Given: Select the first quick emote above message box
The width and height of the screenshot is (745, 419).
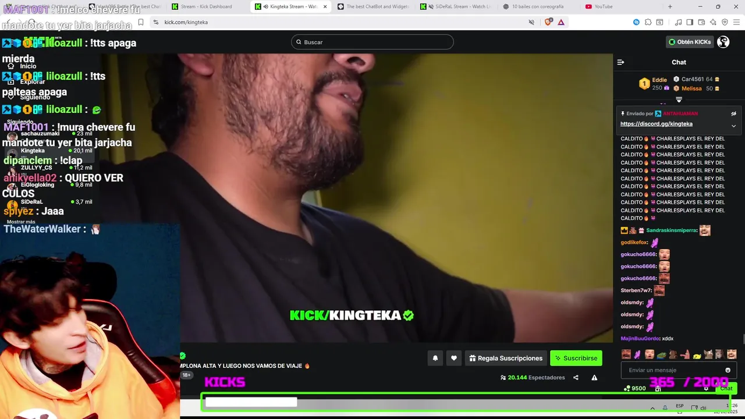Looking at the screenshot, I should [x=626, y=354].
